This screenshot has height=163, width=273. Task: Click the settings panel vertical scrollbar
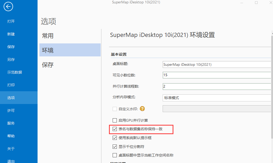pyautogui.click(x=272, y=87)
